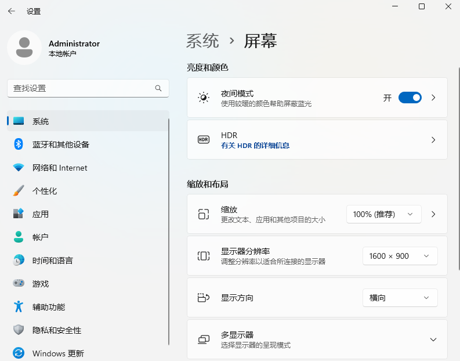
Task: Open the 缩放 100% (推荐) dropdown
Action: click(383, 214)
